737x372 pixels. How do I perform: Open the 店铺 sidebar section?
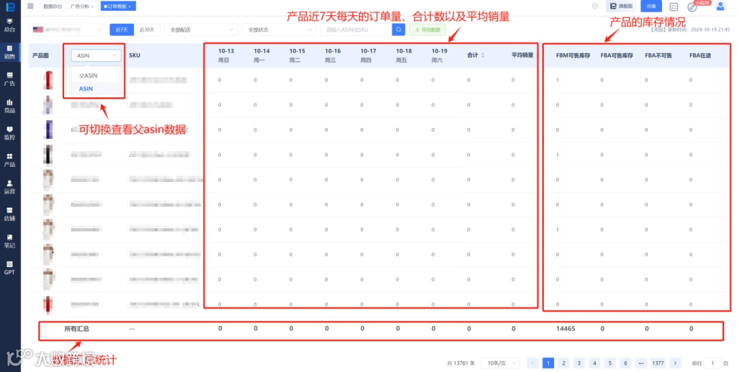tap(10, 214)
